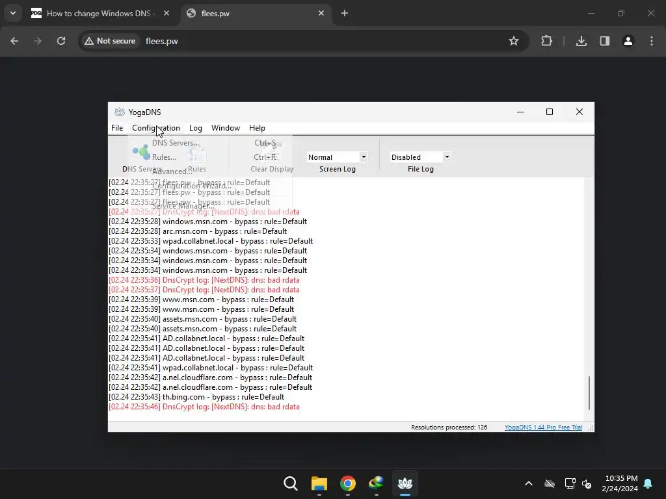Open File Explorer from the taskbar

click(319, 483)
